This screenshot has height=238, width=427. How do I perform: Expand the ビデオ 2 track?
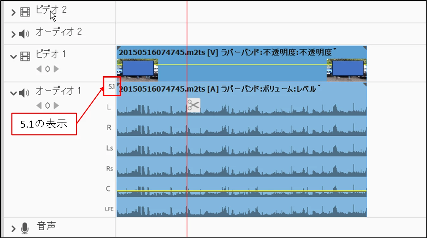13,13
